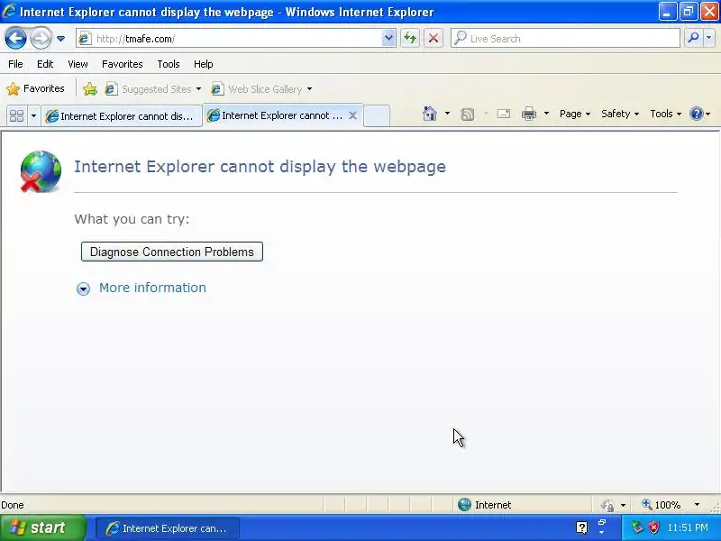The height and width of the screenshot is (541, 721).
Task: Click the magnifier Search button
Action: (x=693, y=38)
